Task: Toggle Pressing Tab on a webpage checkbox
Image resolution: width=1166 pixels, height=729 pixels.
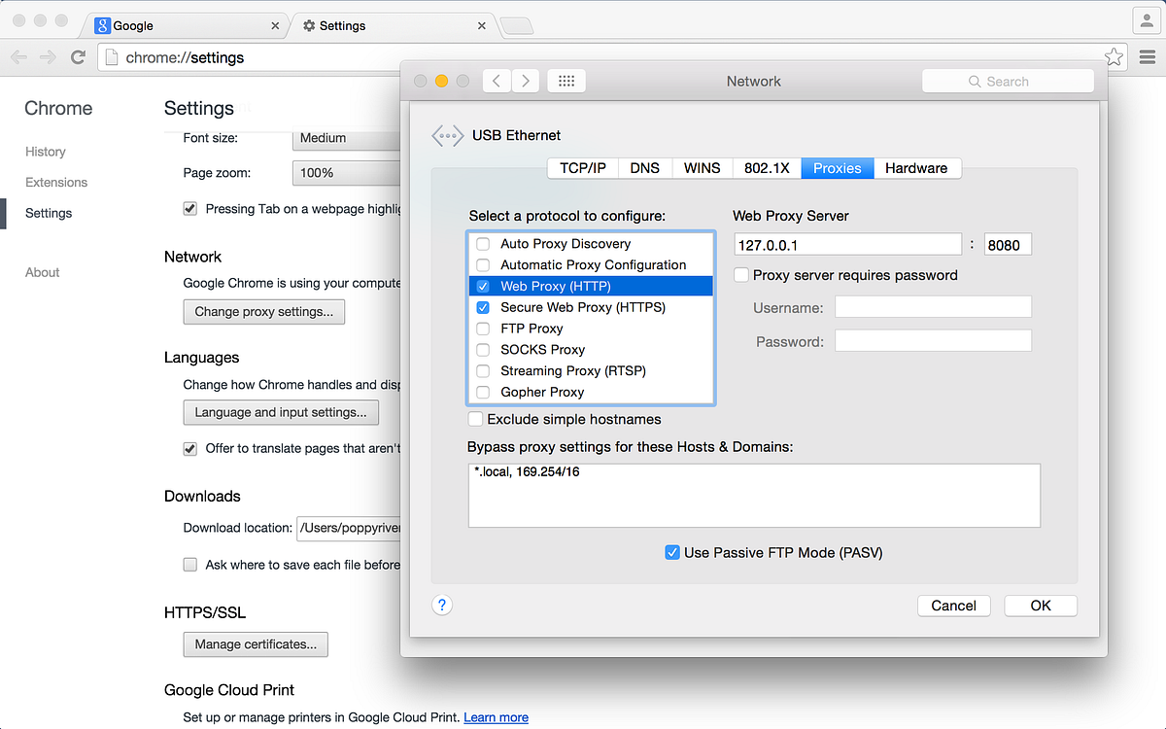Action: click(x=190, y=209)
